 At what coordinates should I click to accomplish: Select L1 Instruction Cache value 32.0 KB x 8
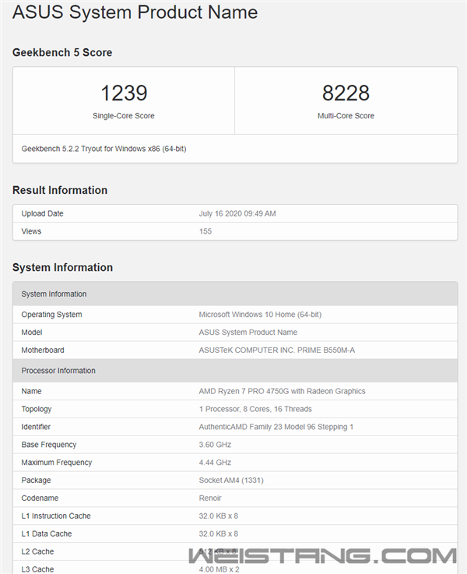tap(219, 516)
